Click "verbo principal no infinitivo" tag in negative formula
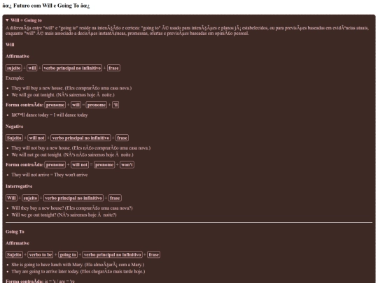The height and width of the screenshot is (283, 378). (80, 138)
